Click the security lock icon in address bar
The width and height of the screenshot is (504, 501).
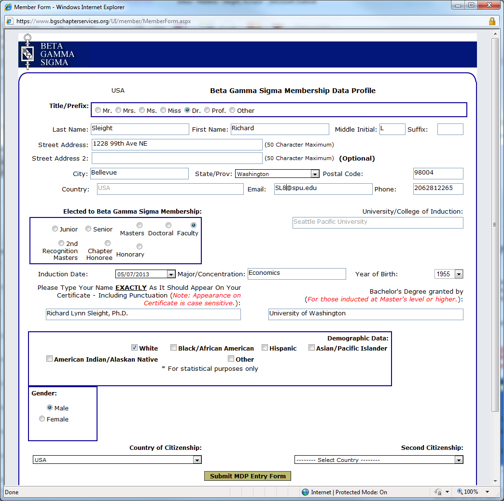point(492,21)
